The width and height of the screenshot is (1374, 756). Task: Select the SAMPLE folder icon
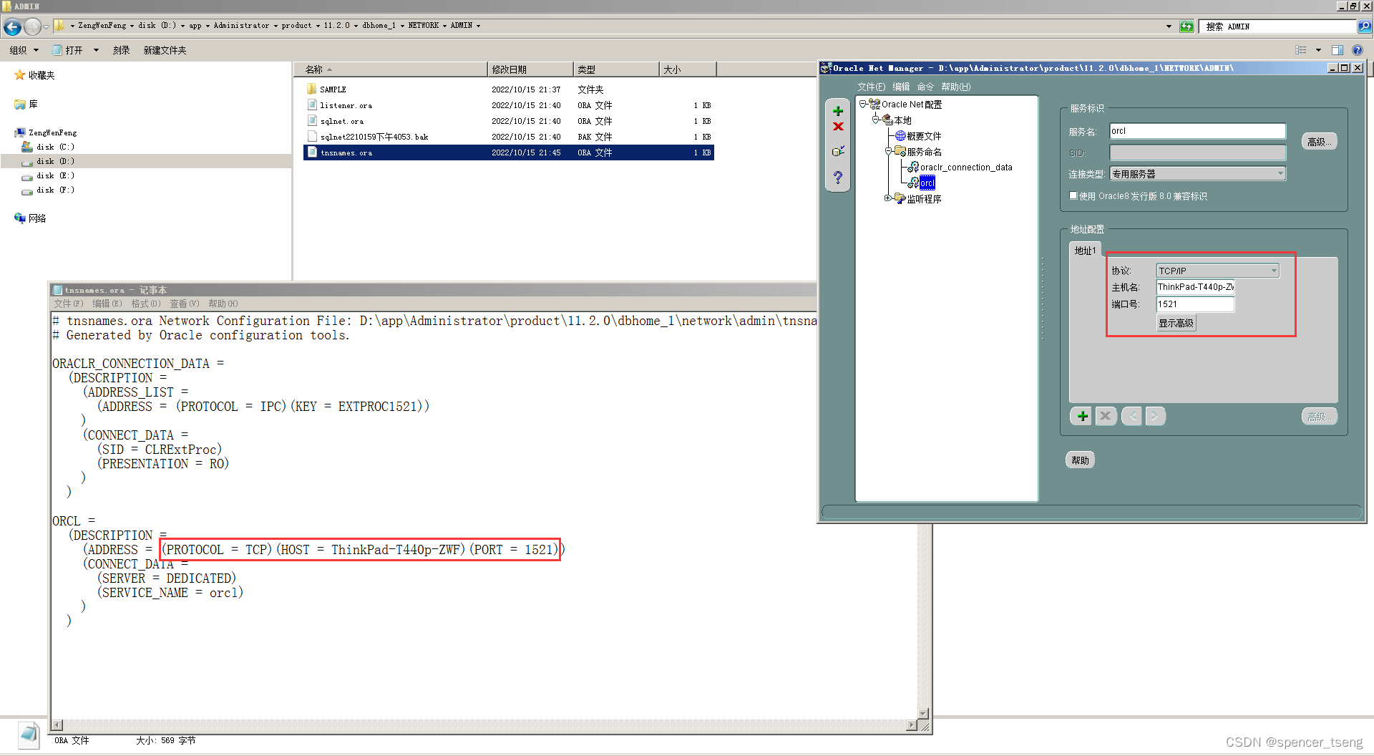(312, 89)
